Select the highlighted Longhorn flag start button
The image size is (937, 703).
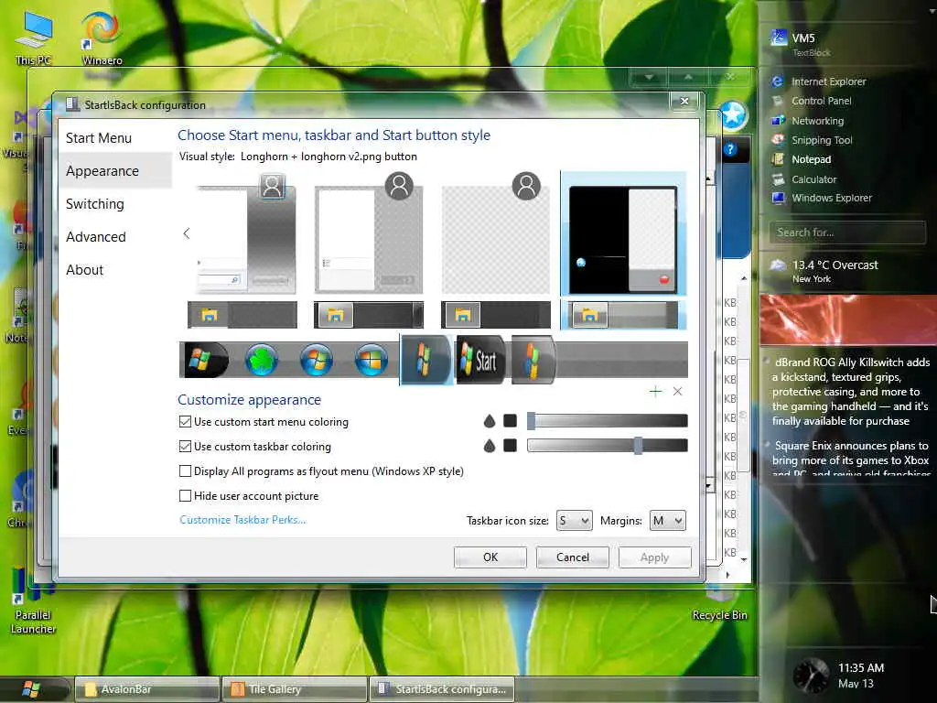[425, 360]
